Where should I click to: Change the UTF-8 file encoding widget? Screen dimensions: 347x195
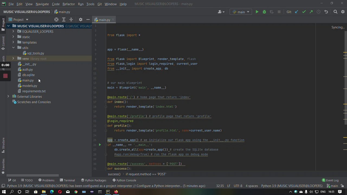point(238,186)
